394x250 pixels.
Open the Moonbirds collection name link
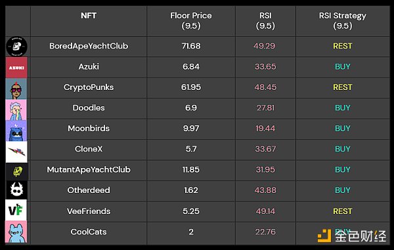click(89, 128)
